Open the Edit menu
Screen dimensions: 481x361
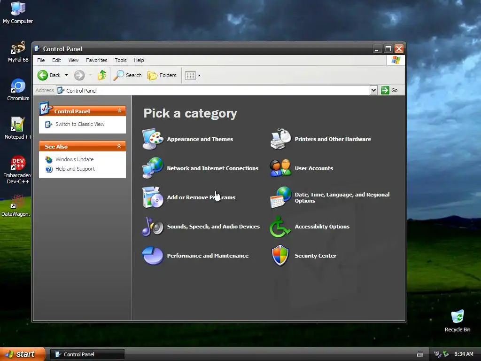pos(56,60)
